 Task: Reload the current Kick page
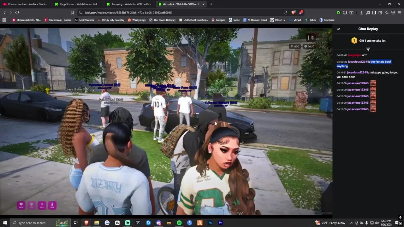click(x=17, y=13)
